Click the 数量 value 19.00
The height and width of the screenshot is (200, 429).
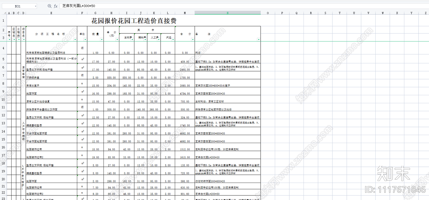click(x=95, y=157)
